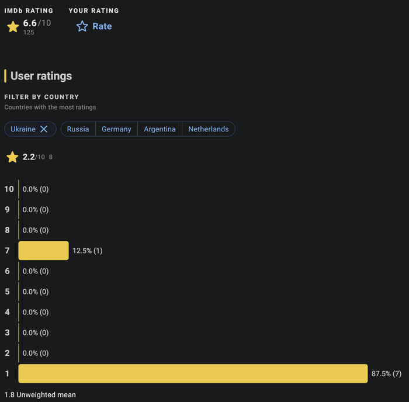Screen dimensions: 409x402
Task: Click the 87.5% (7) label
Action: pyautogui.click(x=386, y=373)
